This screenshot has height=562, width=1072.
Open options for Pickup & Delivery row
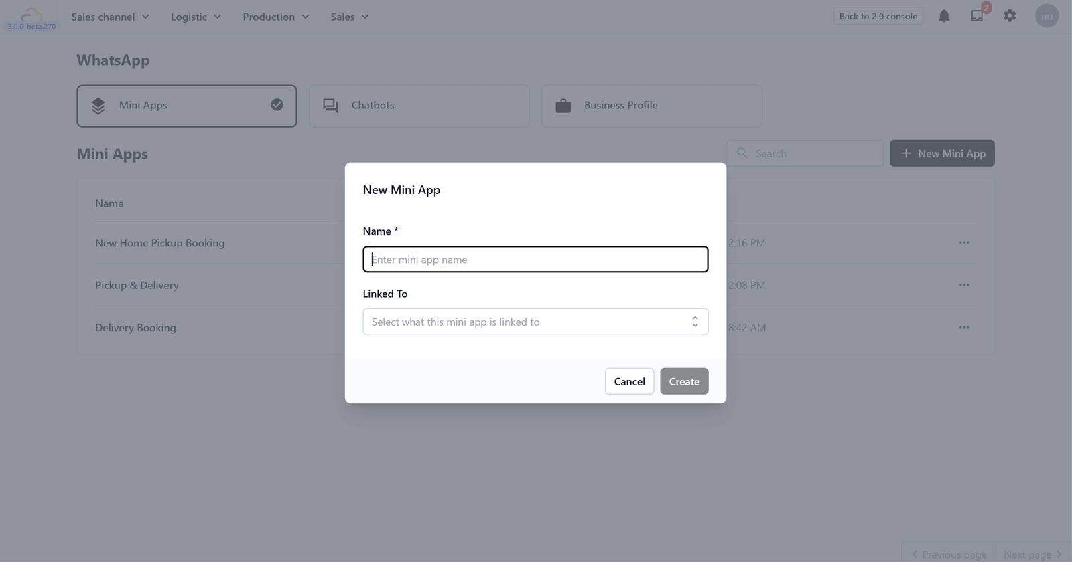[964, 285]
